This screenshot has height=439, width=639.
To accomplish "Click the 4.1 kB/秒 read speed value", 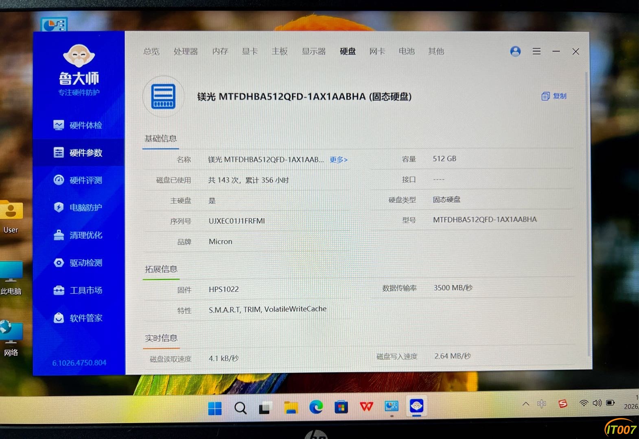I will [x=224, y=359].
